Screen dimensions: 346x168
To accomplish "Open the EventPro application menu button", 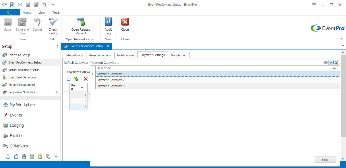I will pos(10,12).
